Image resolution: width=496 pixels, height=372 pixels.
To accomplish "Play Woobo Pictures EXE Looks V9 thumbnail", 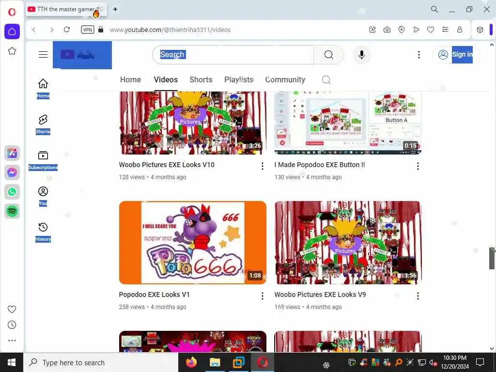I will (348, 243).
